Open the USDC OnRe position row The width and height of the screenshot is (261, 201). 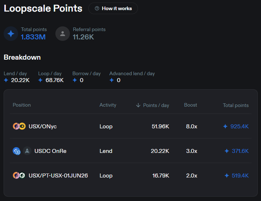131,151
